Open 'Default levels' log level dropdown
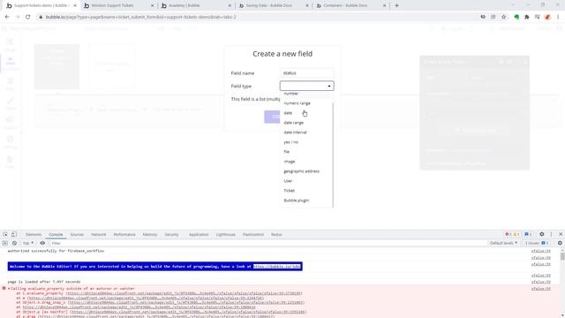This screenshot has height=318, width=565. tap(503, 243)
